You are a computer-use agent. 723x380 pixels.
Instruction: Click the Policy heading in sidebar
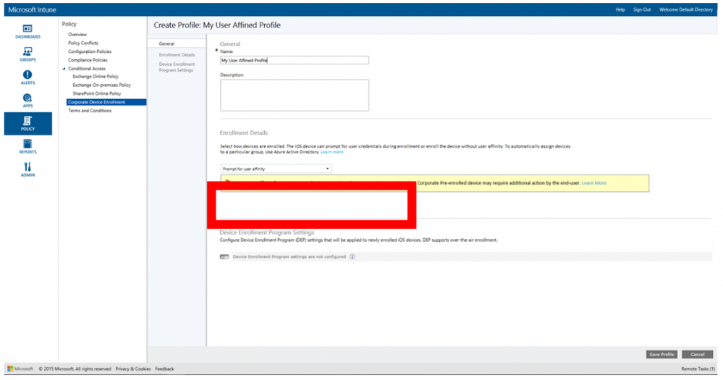point(69,24)
